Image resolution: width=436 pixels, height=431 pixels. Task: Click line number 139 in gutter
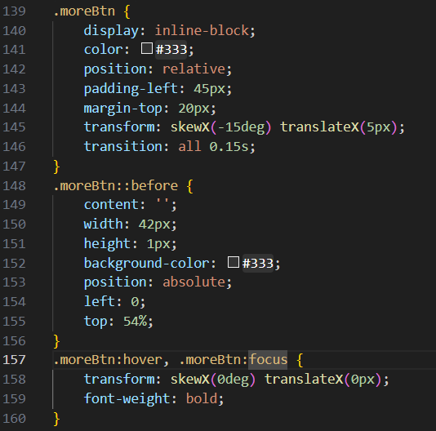(14, 11)
